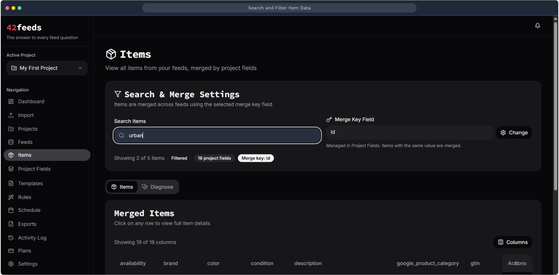
Task: Click the Schedule calendar icon
Action: [x=11, y=210]
